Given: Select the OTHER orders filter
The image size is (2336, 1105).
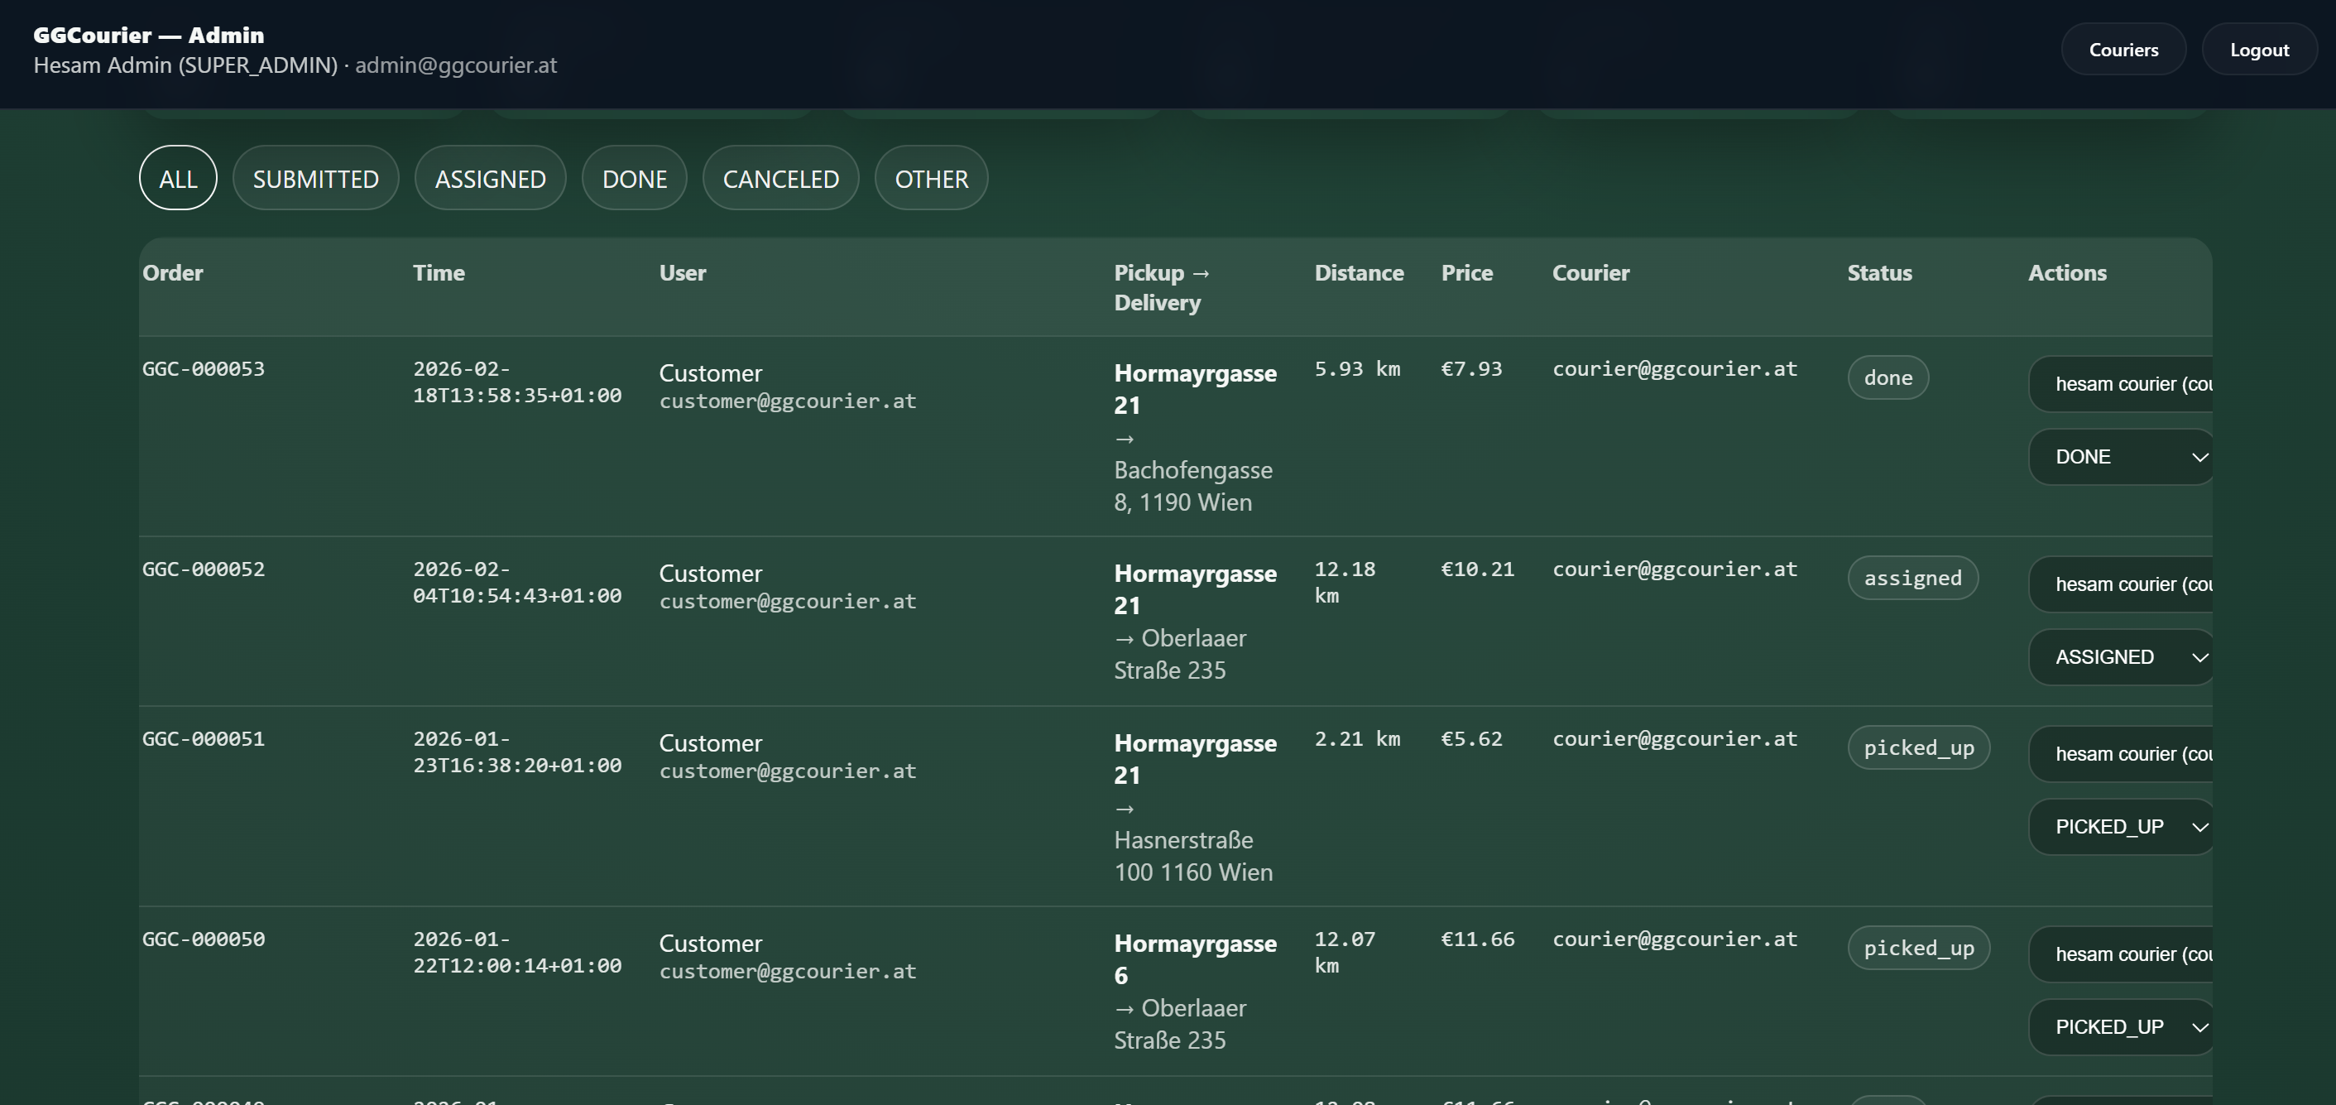Looking at the screenshot, I should coord(930,178).
